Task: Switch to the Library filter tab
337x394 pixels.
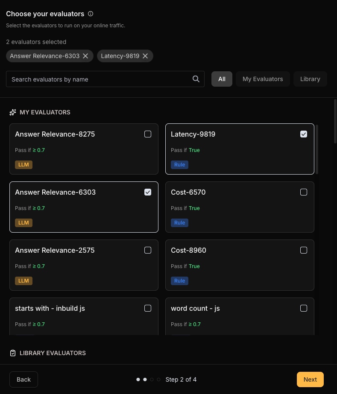Action: (310, 79)
